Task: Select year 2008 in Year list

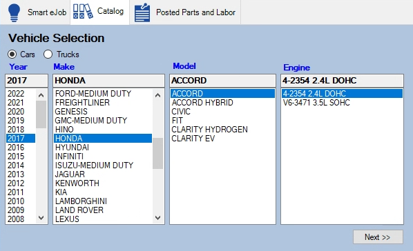Action: (x=21, y=219)
